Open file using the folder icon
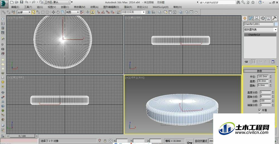Viewport: 279px width, 144px height. 16,2
